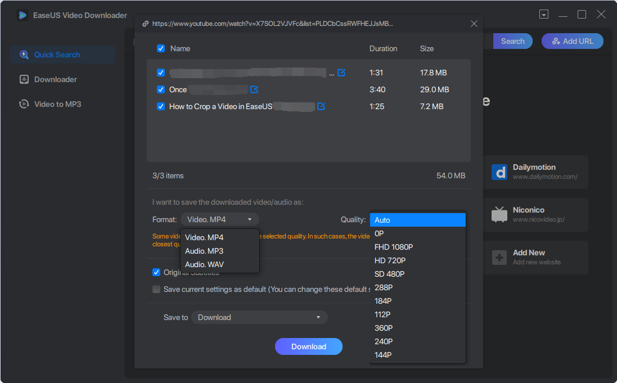
Task: Select 240P quality option
Action: point(418,341)
